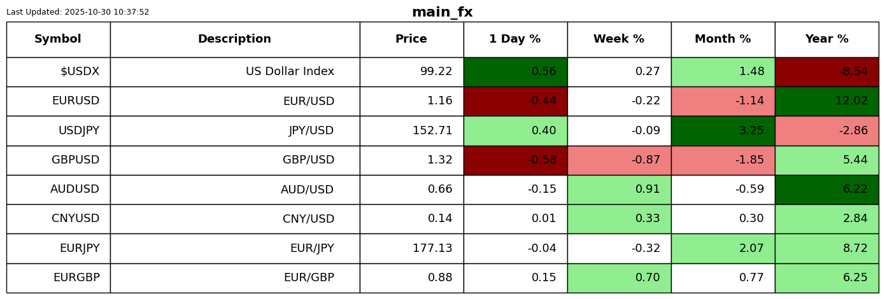Click the Week % column header
Image resolution: width=885 pixels, height=299 pixels.
(619, 39)
